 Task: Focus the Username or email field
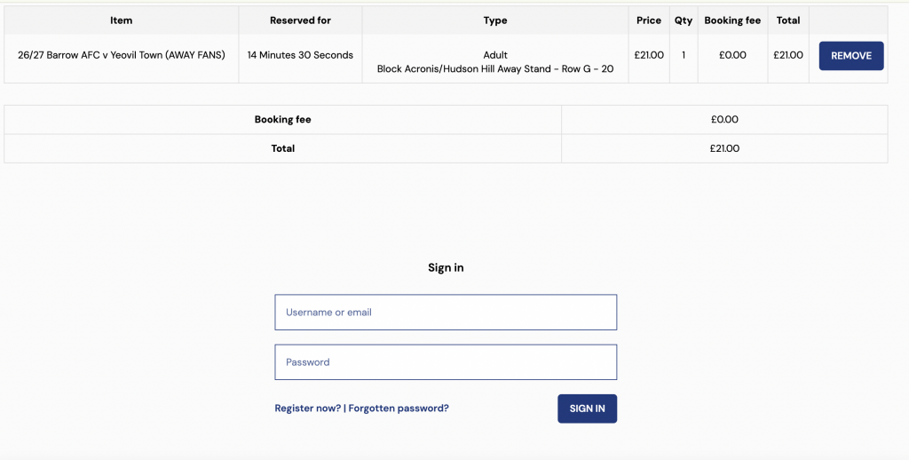(x=446, y=312)
